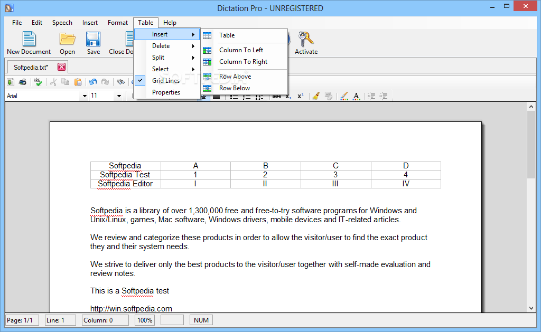Choose Row Above
This screenshot has height=332, width=541.
[244, 77]
